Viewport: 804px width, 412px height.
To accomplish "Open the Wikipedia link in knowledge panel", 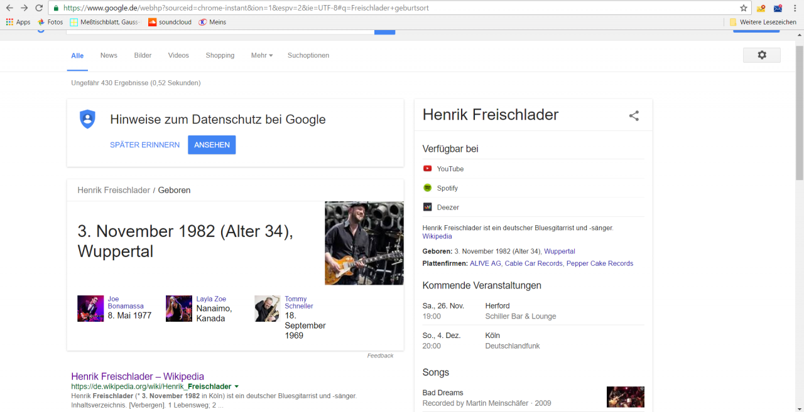I will coord(437,236).
